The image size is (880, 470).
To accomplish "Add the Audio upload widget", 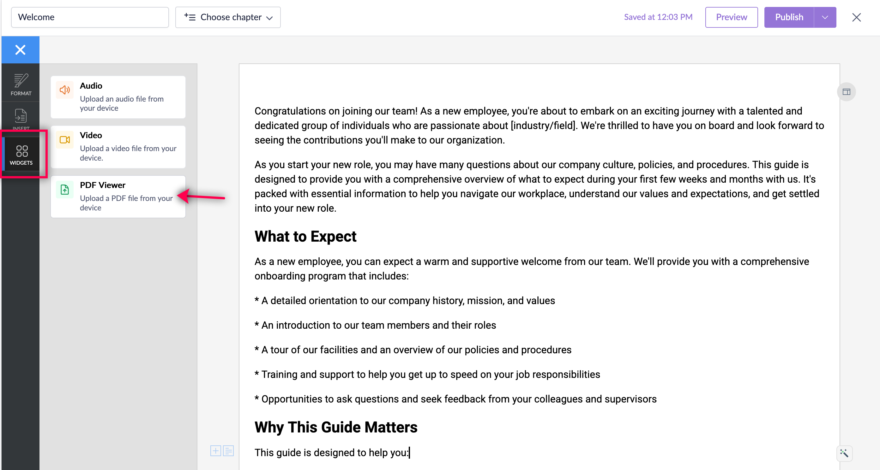I will [118, 97].
